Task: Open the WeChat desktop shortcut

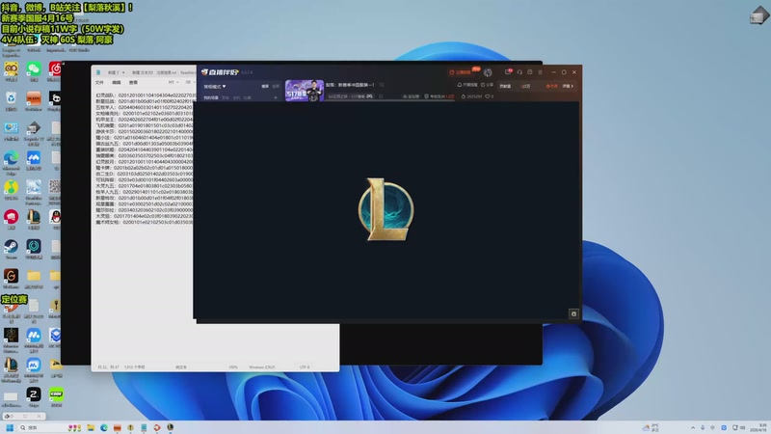Action: pyautogui.click(x=34, y=68)
